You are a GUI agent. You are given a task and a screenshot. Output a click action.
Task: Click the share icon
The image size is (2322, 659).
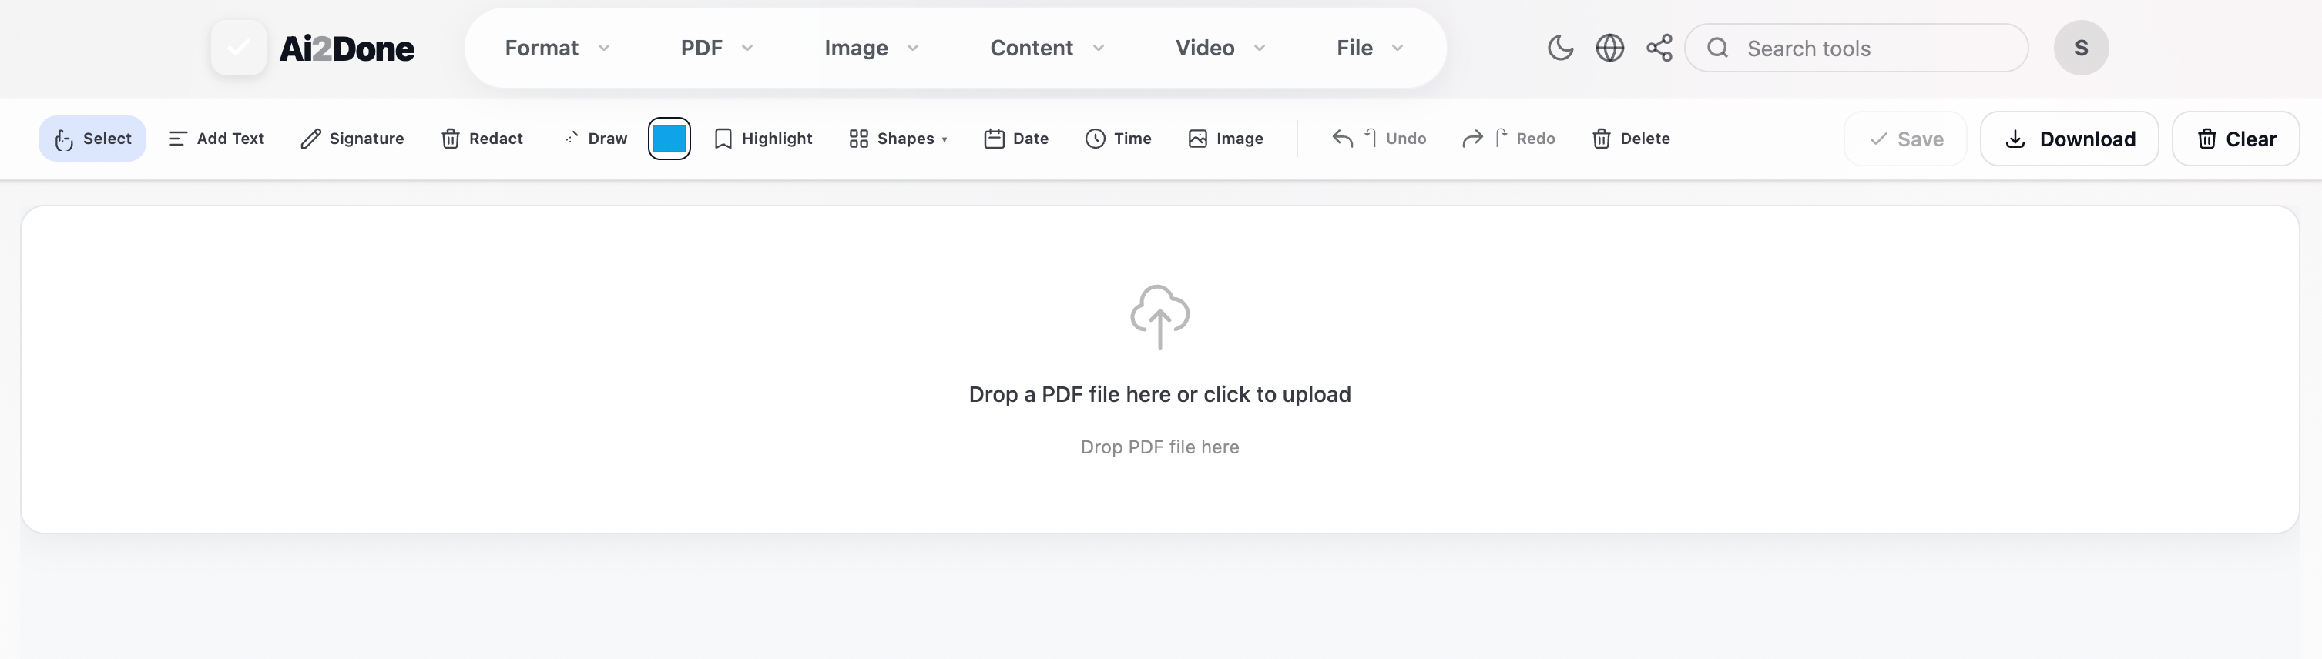[x=1659, y=48]
